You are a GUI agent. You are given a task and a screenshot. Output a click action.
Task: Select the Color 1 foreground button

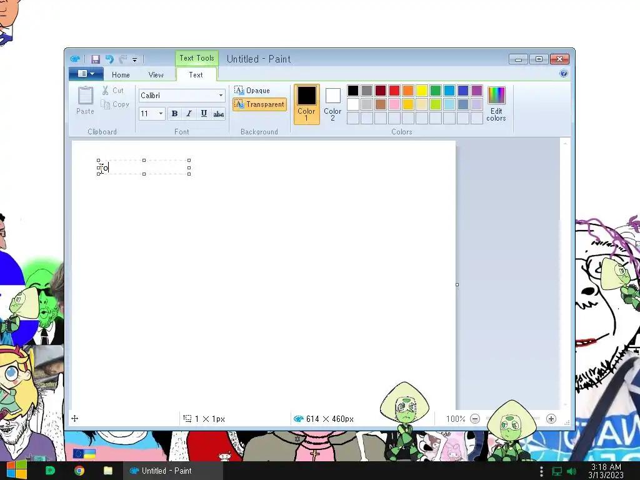(x=306, y=104)
